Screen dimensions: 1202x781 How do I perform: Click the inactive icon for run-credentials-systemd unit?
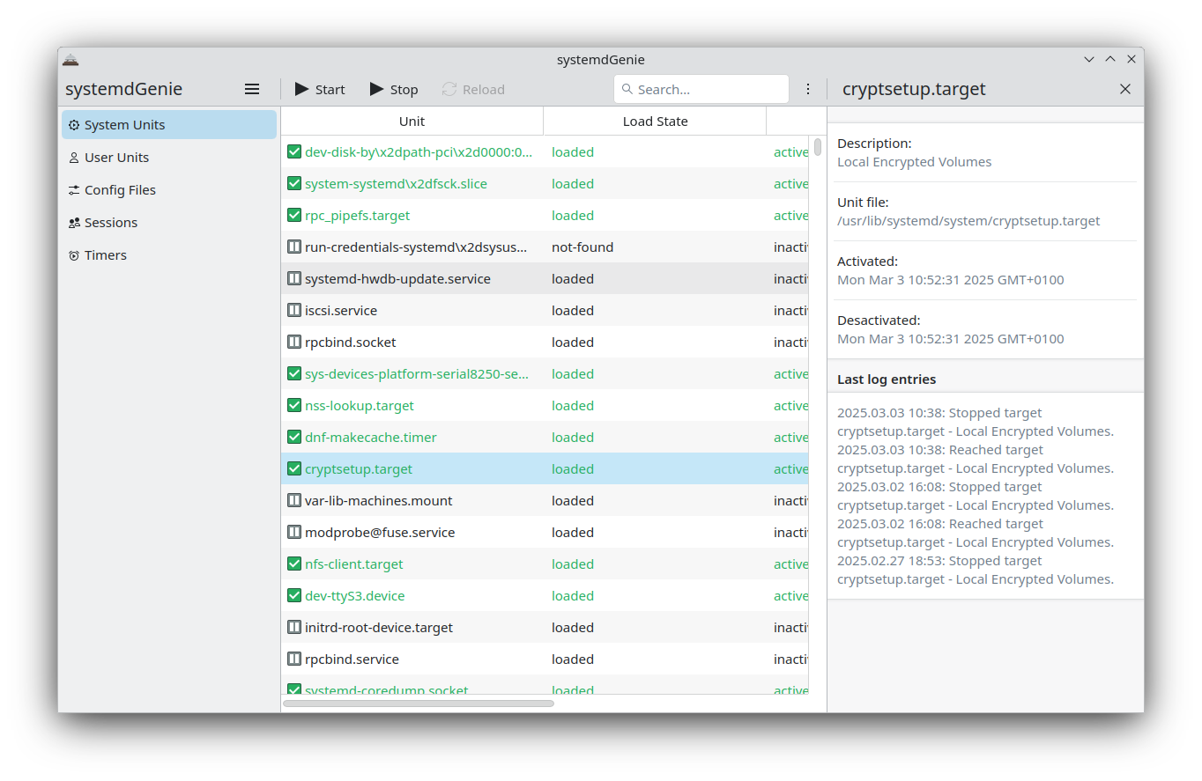294,247
